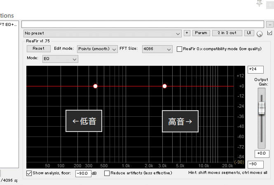Select the left EQ point on the curve

[x=96, y=86]
